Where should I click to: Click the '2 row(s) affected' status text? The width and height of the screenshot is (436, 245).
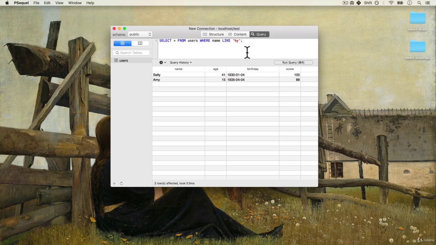coord(174,183)
